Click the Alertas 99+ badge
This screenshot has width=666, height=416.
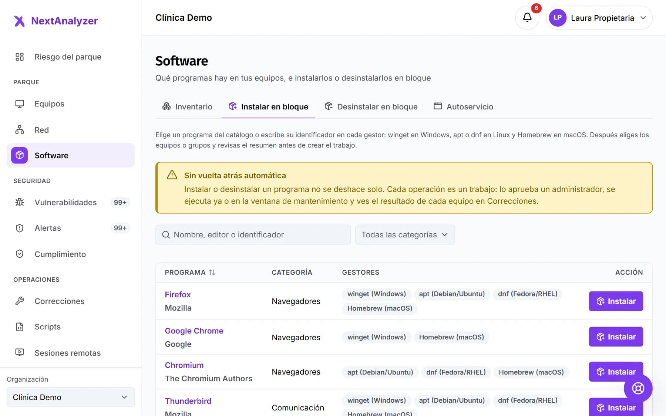click(x=120, y=228)
